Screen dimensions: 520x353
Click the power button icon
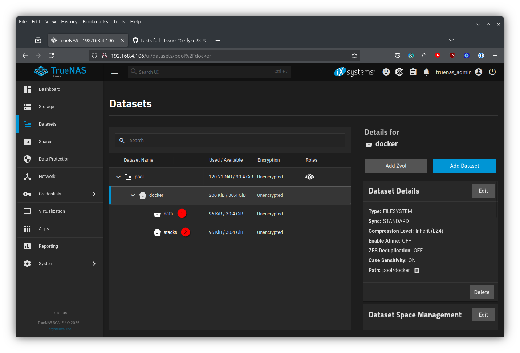492,72
